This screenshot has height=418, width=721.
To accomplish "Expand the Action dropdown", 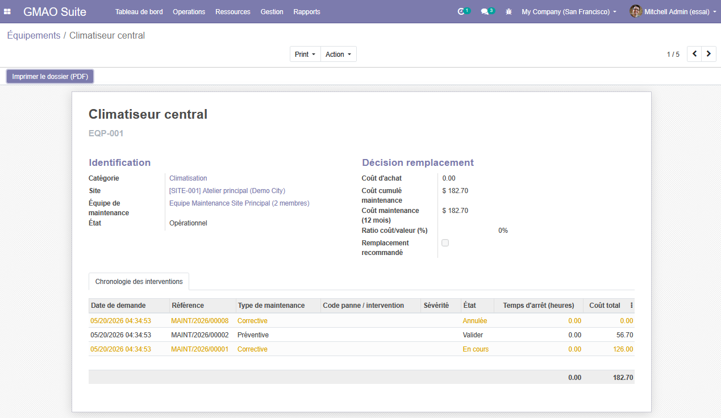I will 339,54.
